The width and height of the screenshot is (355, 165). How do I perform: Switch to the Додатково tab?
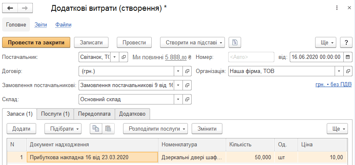[133, 114]
